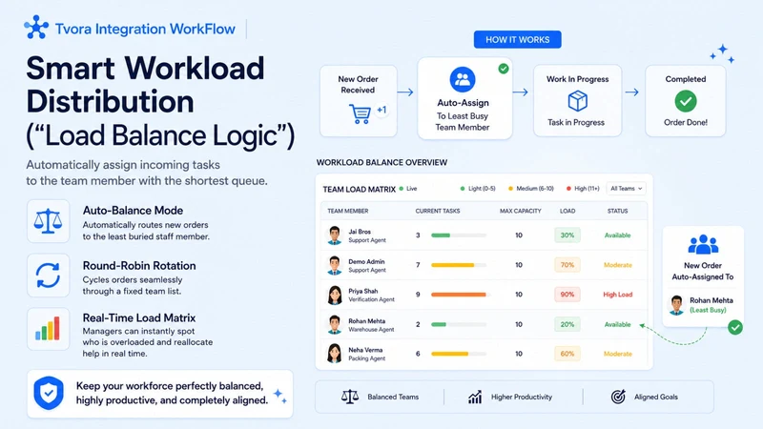The image size is (763, 429).
Task: Click the Real-Time Load Matrix bar chart icon
Action: pyautogui.click(x=48, y=328)
